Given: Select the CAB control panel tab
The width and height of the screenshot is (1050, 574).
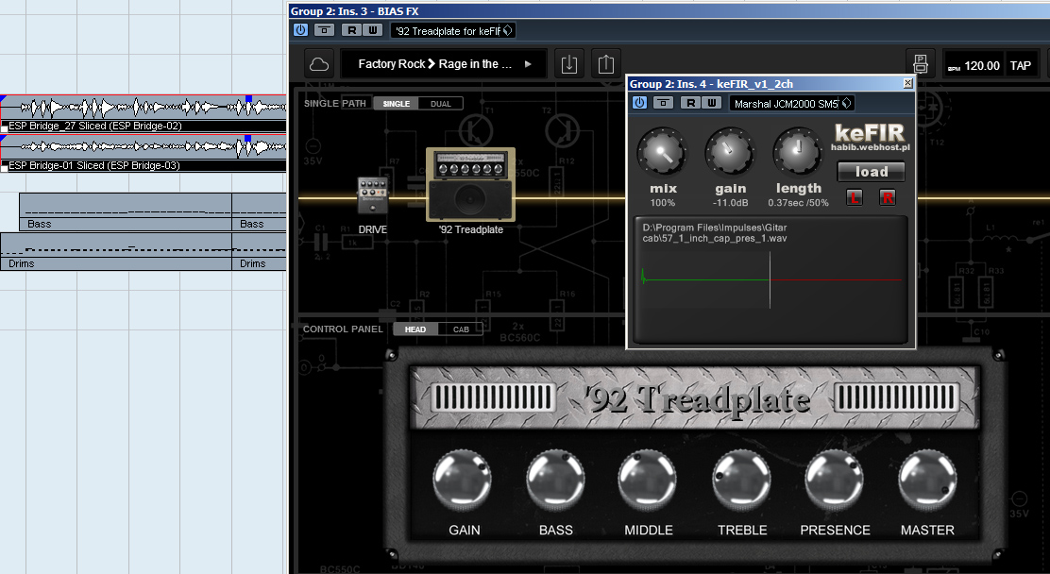Looking at the screenshot, I should [x=461, y=329].
